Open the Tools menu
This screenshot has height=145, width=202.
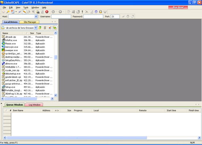pyautogui.click(x=26, y=8)
